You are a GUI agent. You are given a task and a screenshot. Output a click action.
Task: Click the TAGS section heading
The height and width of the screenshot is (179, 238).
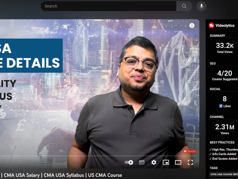pos(214,168)
